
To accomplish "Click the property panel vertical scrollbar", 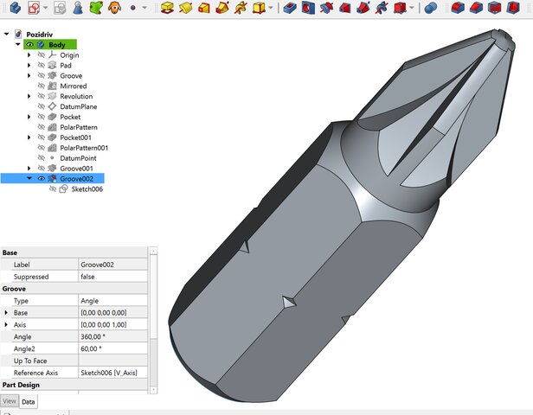I will [153, 321].
